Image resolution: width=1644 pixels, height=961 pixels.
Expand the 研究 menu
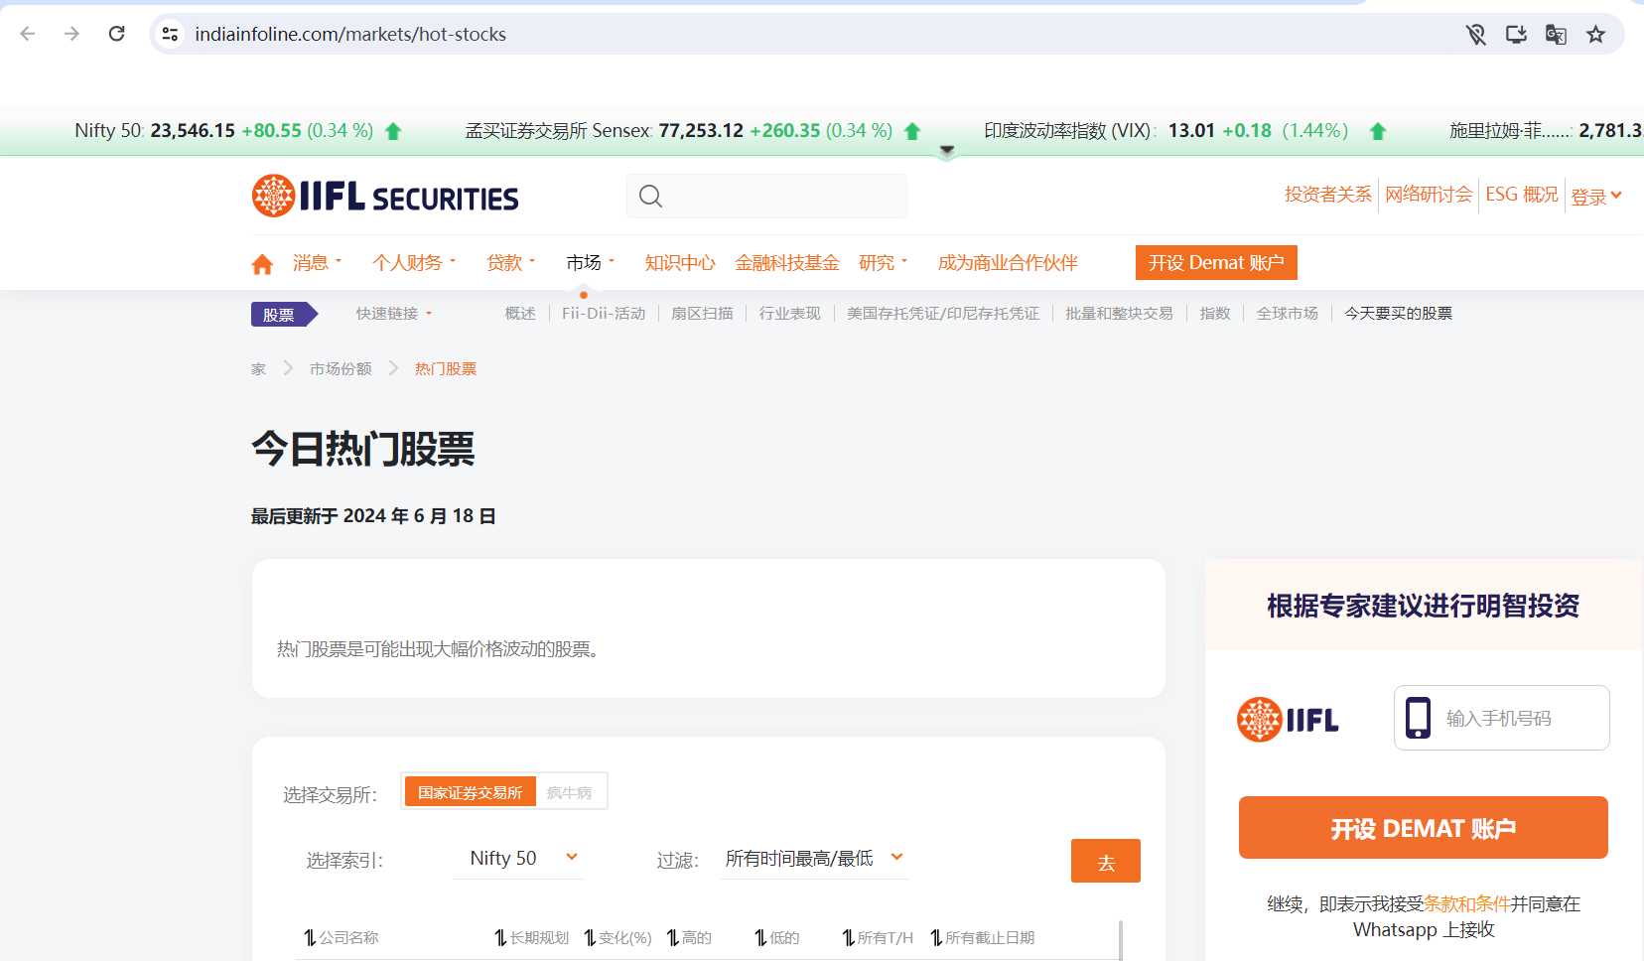(883, 262)
